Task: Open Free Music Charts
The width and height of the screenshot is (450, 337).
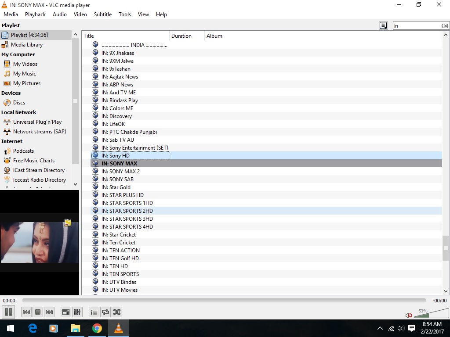Action: 36,161
